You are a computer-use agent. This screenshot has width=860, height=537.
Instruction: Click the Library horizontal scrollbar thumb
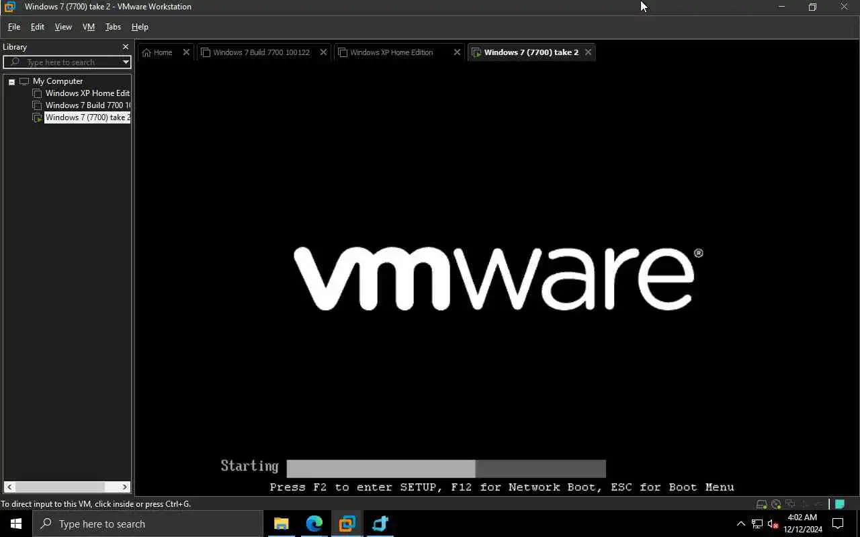(x=59, y=487)
